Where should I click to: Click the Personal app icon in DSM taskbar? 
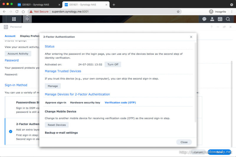27,19
